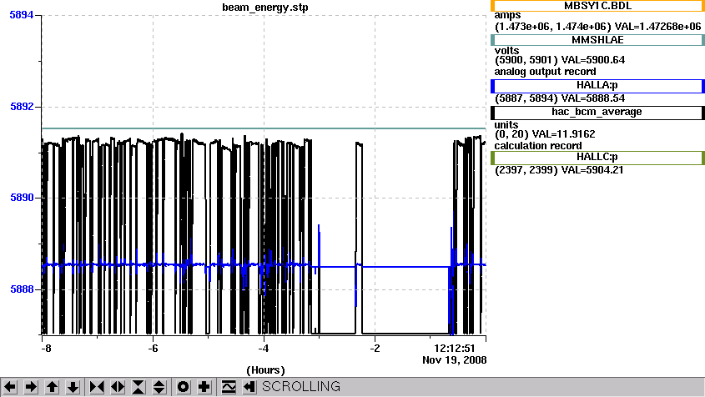Viewport: 705px width, 397px height.
Task: Select the HALLA:p curve legend
Action: pos(597,86)
